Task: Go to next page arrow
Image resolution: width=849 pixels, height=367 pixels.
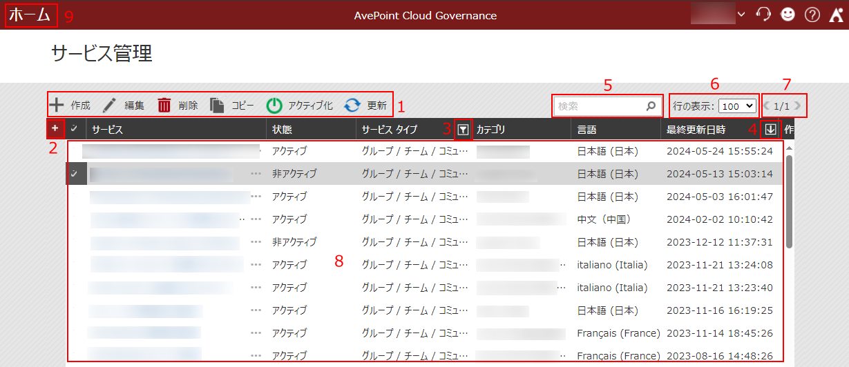Action: coord(797,106)
